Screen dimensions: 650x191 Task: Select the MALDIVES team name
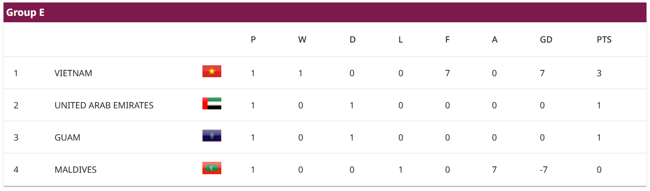coord(75,170)
